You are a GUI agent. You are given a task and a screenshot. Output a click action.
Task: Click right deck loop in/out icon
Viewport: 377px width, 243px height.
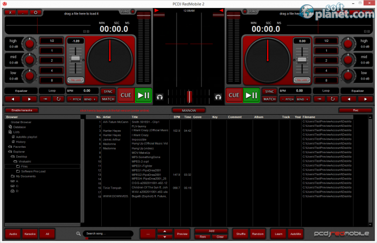[319, 99]
